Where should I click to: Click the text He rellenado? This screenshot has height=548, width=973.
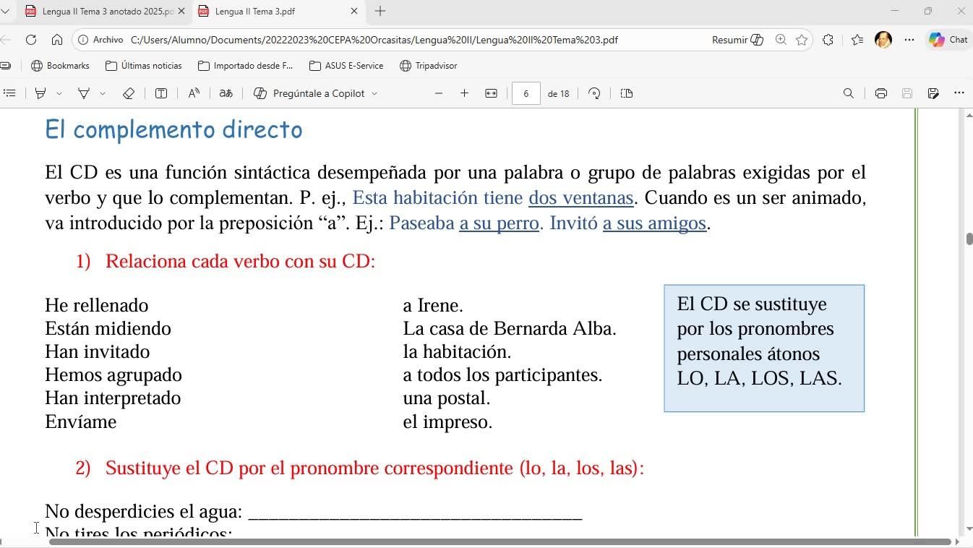point(97,306)
